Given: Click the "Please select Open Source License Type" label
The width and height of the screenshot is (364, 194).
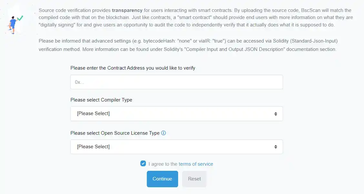Looking at the screenshot, I should [x=115, y=133].
